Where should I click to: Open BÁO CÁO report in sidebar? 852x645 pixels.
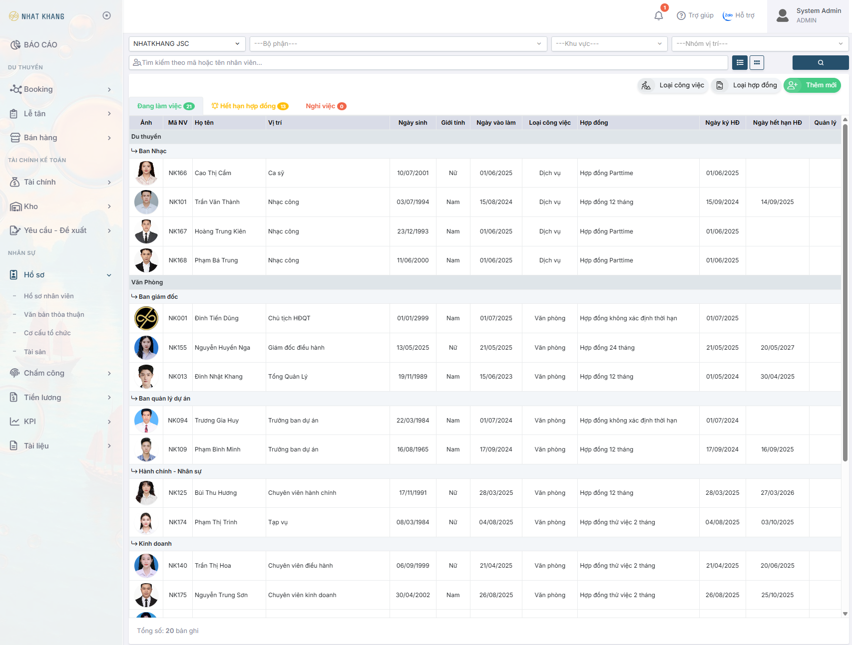pos(40,45)
